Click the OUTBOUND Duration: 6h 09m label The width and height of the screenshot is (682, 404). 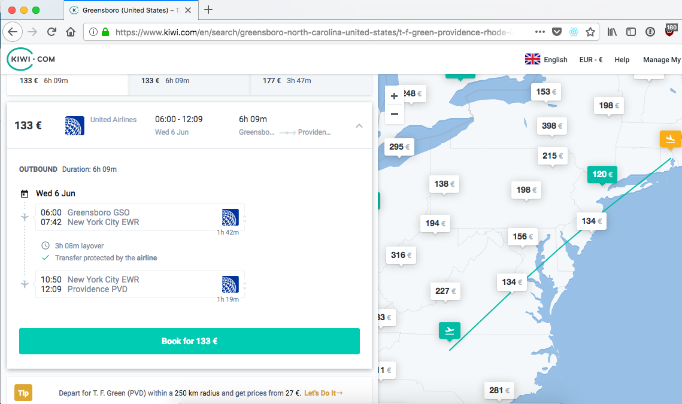[x=68, y=169]
